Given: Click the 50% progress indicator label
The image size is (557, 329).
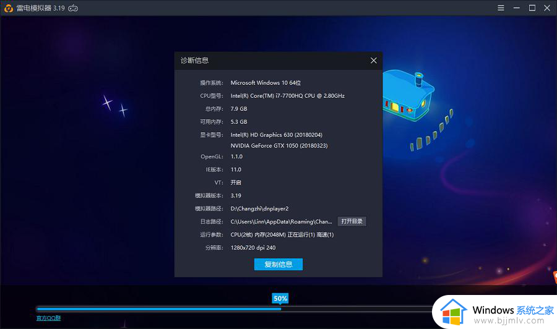Looking at the screenshot, I should coord(280,299).
